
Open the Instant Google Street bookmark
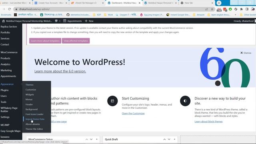click(x=178, y=15)
